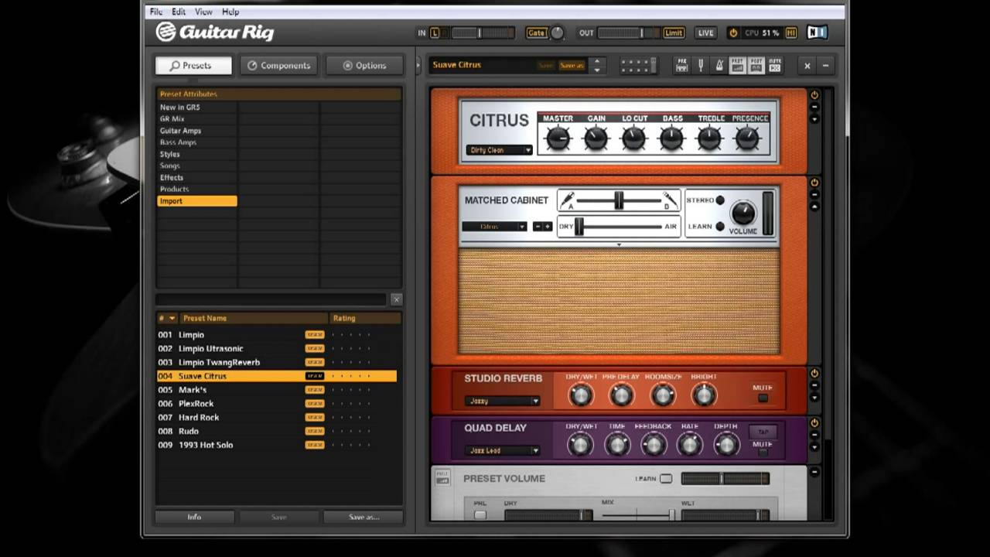Mute the Studio Reverb effect
The image size is (990, 557).
[763, 398]
